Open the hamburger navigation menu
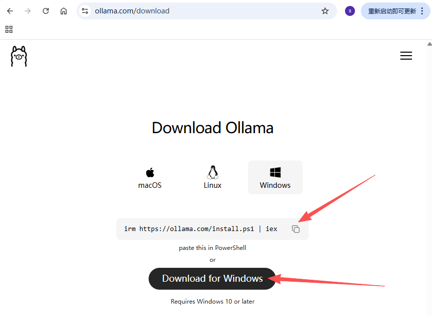Screen dimensions: 432x316 406,56
